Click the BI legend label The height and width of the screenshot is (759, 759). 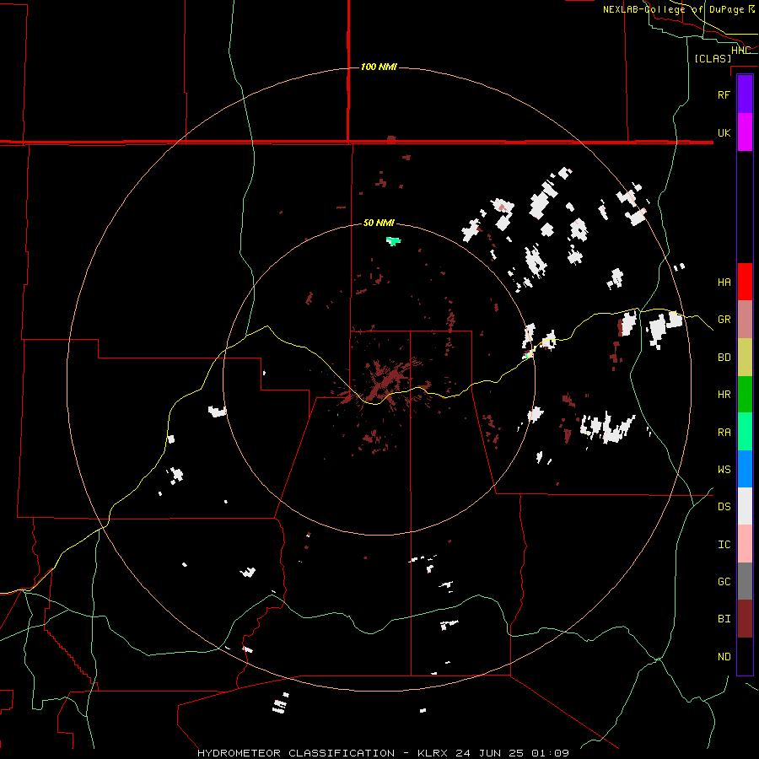724,619
